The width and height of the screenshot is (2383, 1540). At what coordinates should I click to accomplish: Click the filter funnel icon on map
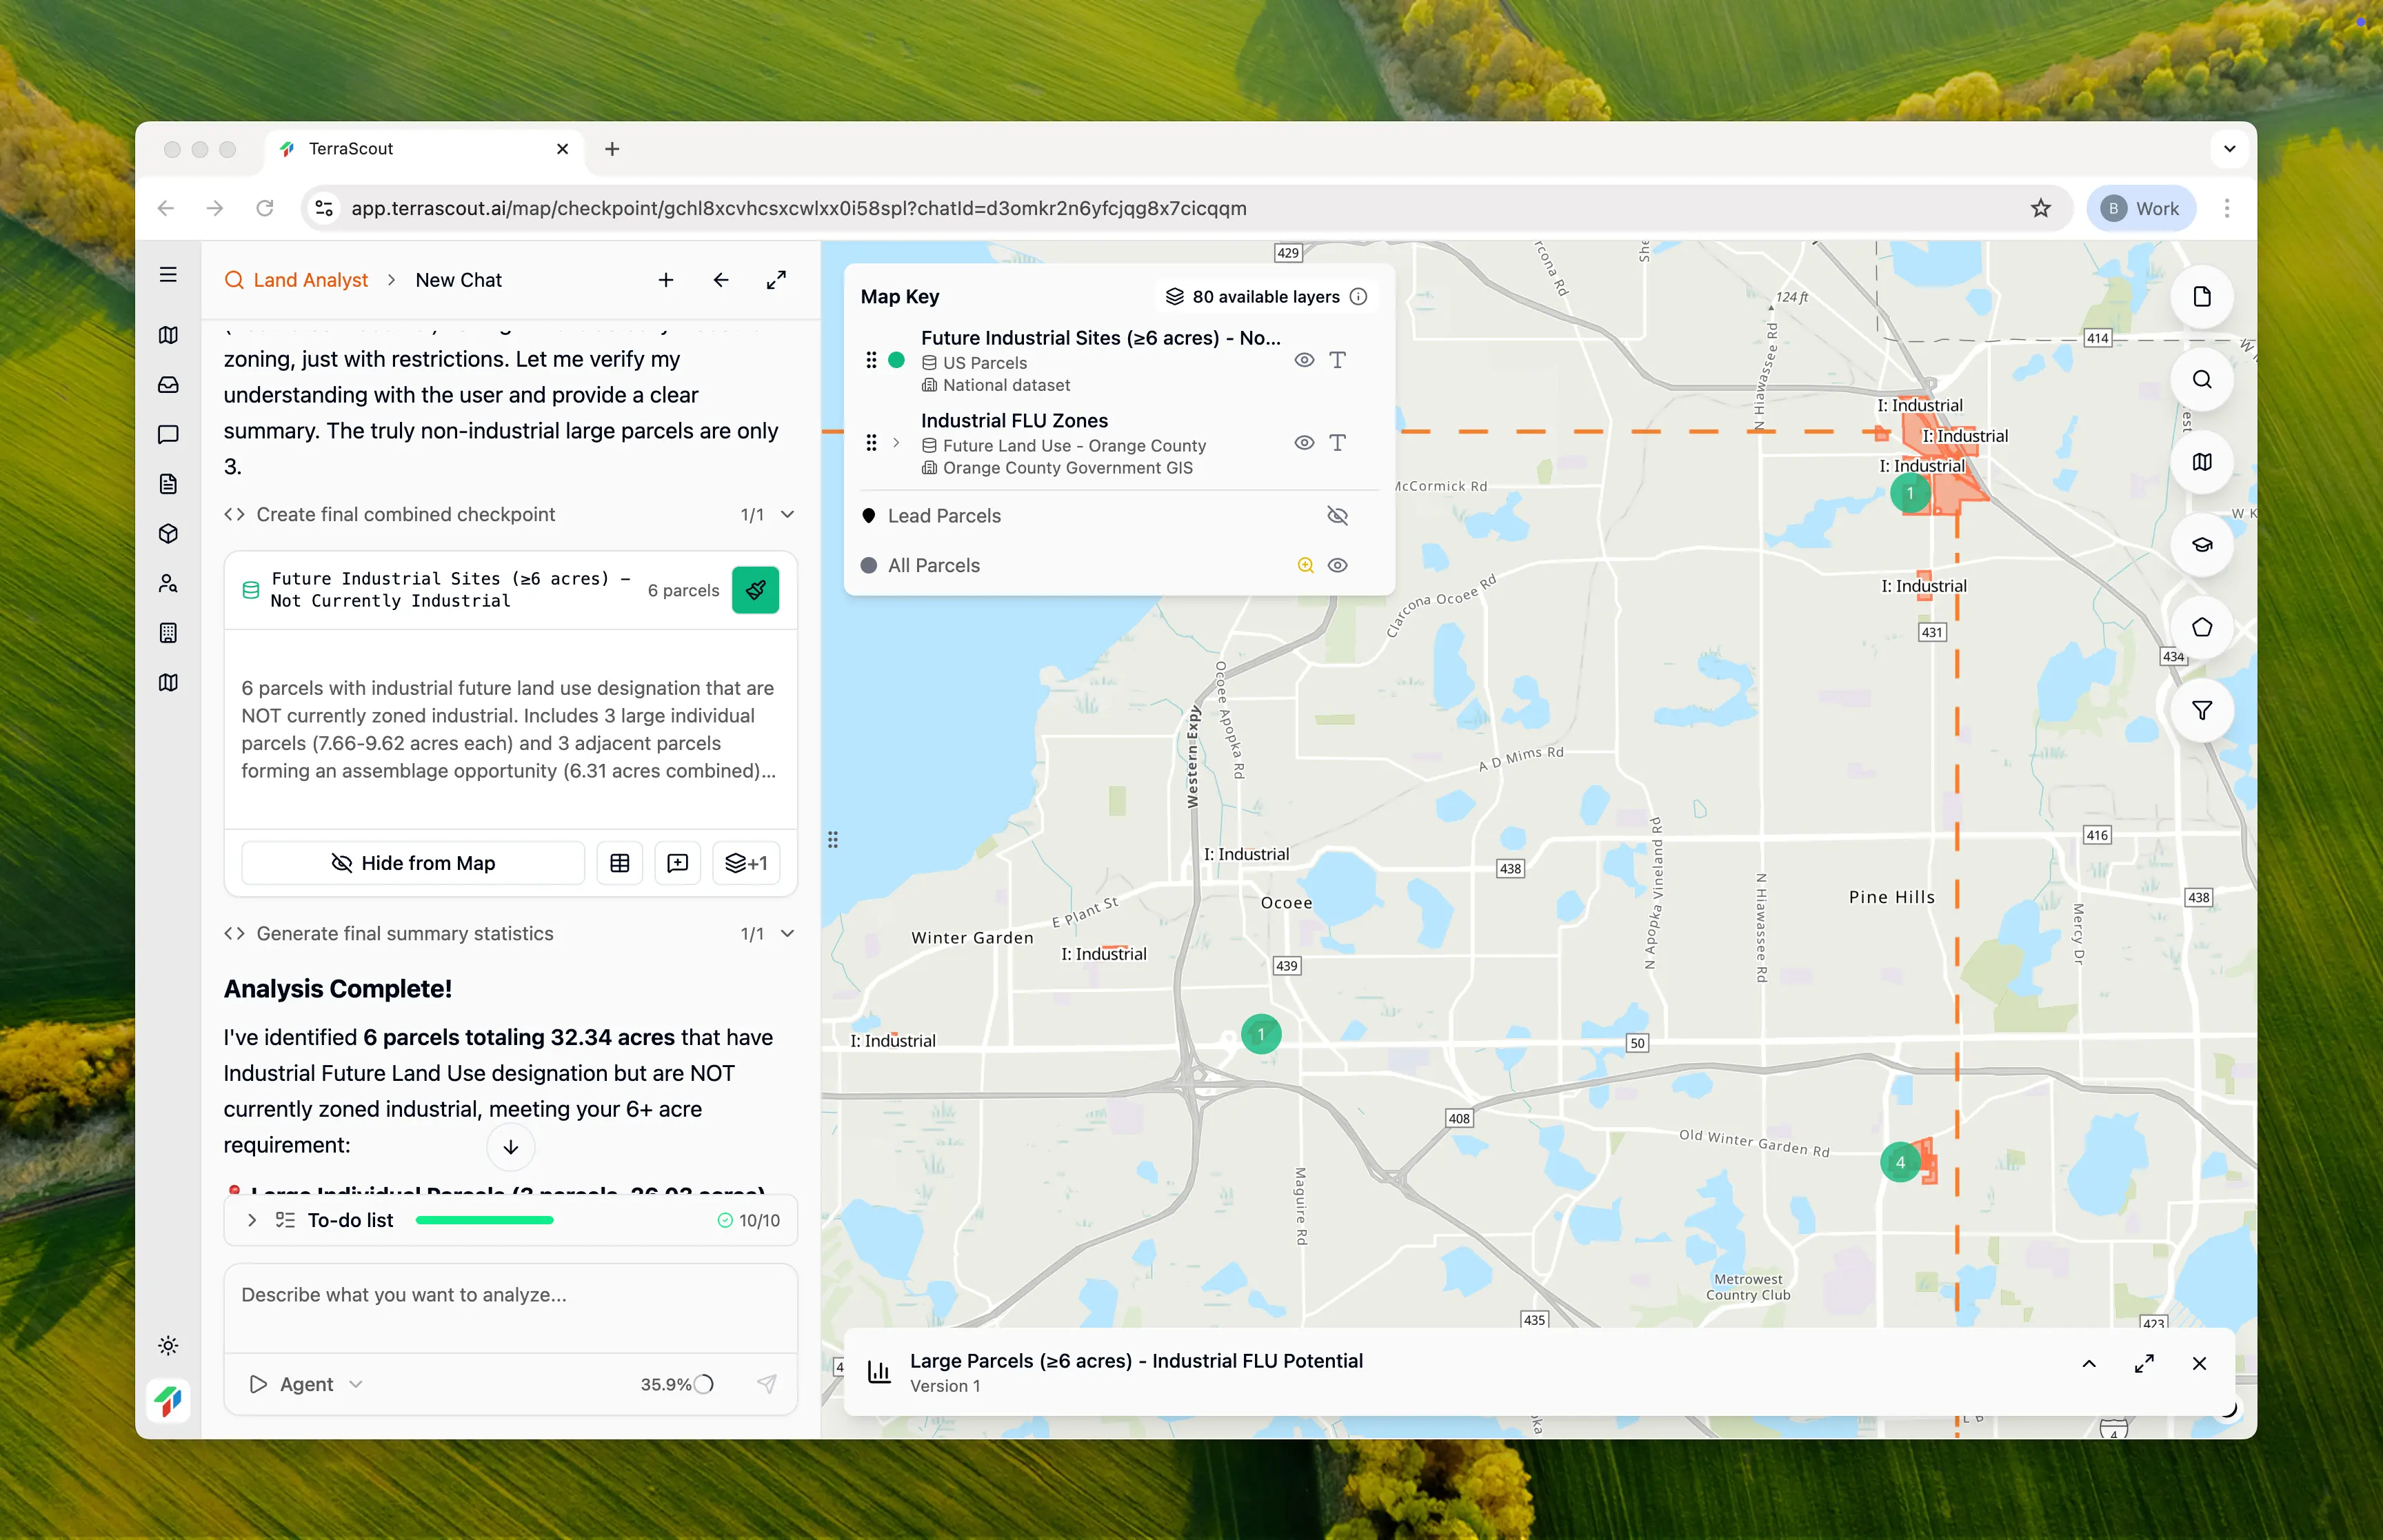pyautogui.click(x=2201, y=710)
